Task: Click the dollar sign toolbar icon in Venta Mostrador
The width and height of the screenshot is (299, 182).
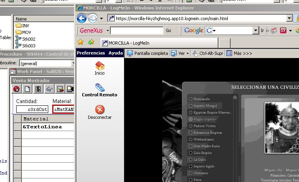Action: pos(38,89)
